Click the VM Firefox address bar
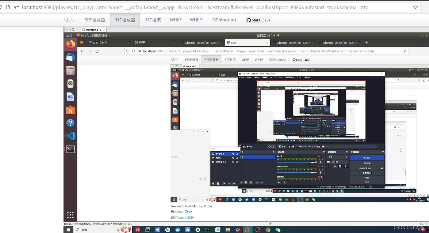 click(267, 51)
